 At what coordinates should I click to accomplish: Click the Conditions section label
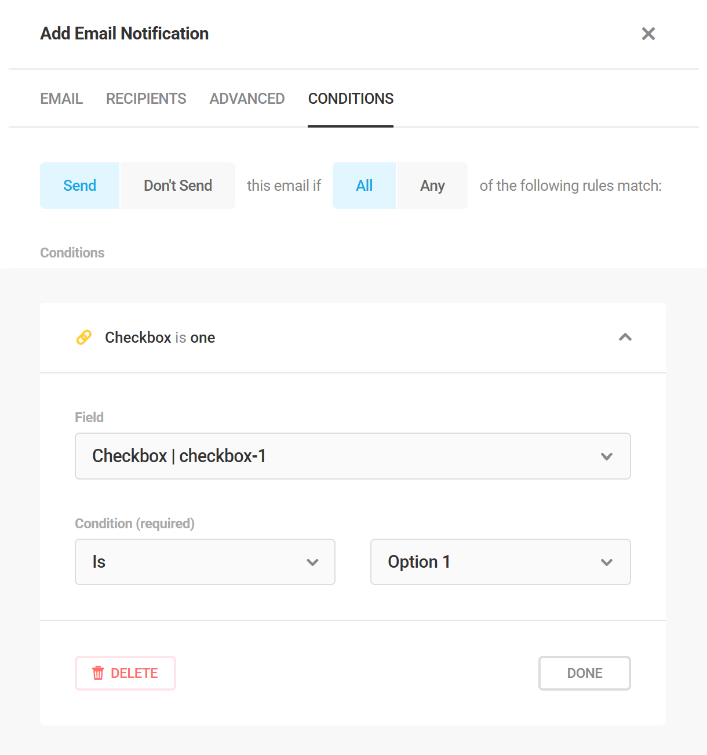pos(72,253)
